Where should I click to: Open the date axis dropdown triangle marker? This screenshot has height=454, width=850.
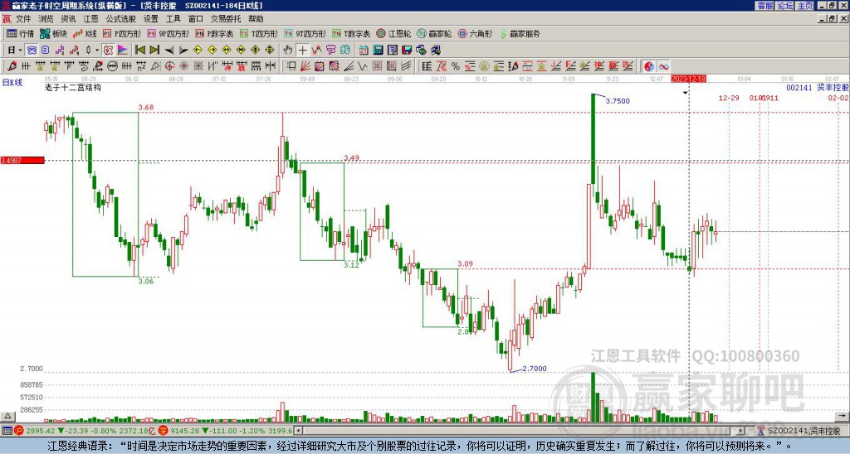point(685,93)
